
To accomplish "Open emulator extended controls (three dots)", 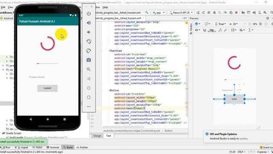I will click(89, 107).
